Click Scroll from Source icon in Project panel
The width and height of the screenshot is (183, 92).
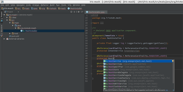(71, 12)
